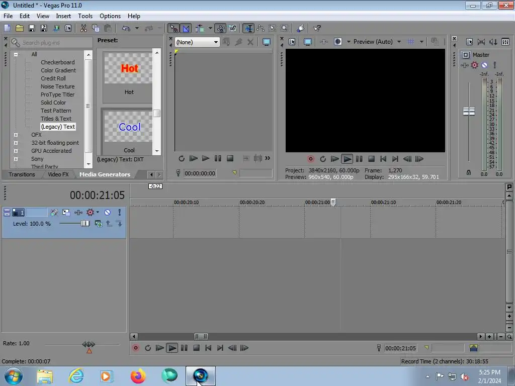Select the Zoom Edit tool magnifier
Screen dimensions: 515x386
pyautogui.click(x=285, y=28)
